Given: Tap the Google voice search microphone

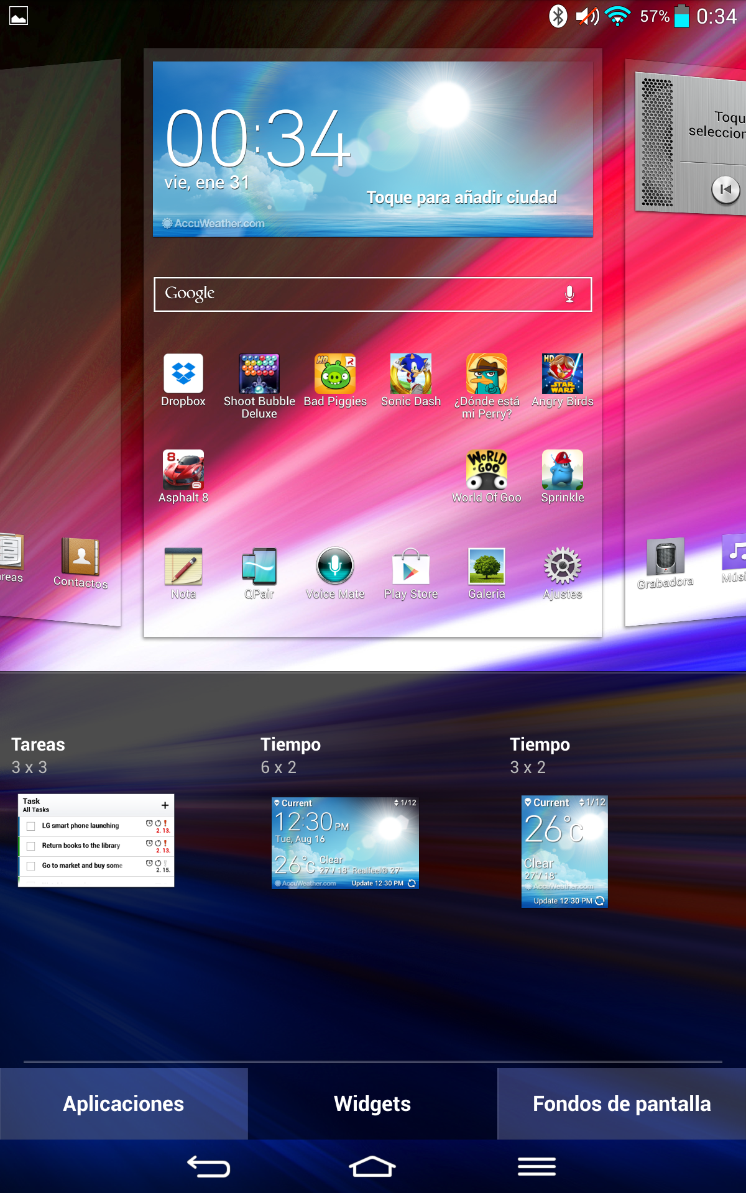Looking at the screenshot, I should pyautogui.click(x=569, y=294).
